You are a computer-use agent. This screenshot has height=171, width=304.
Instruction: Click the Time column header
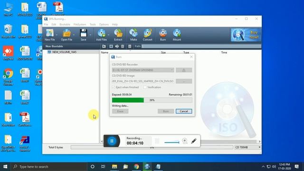tap(224, 52)
